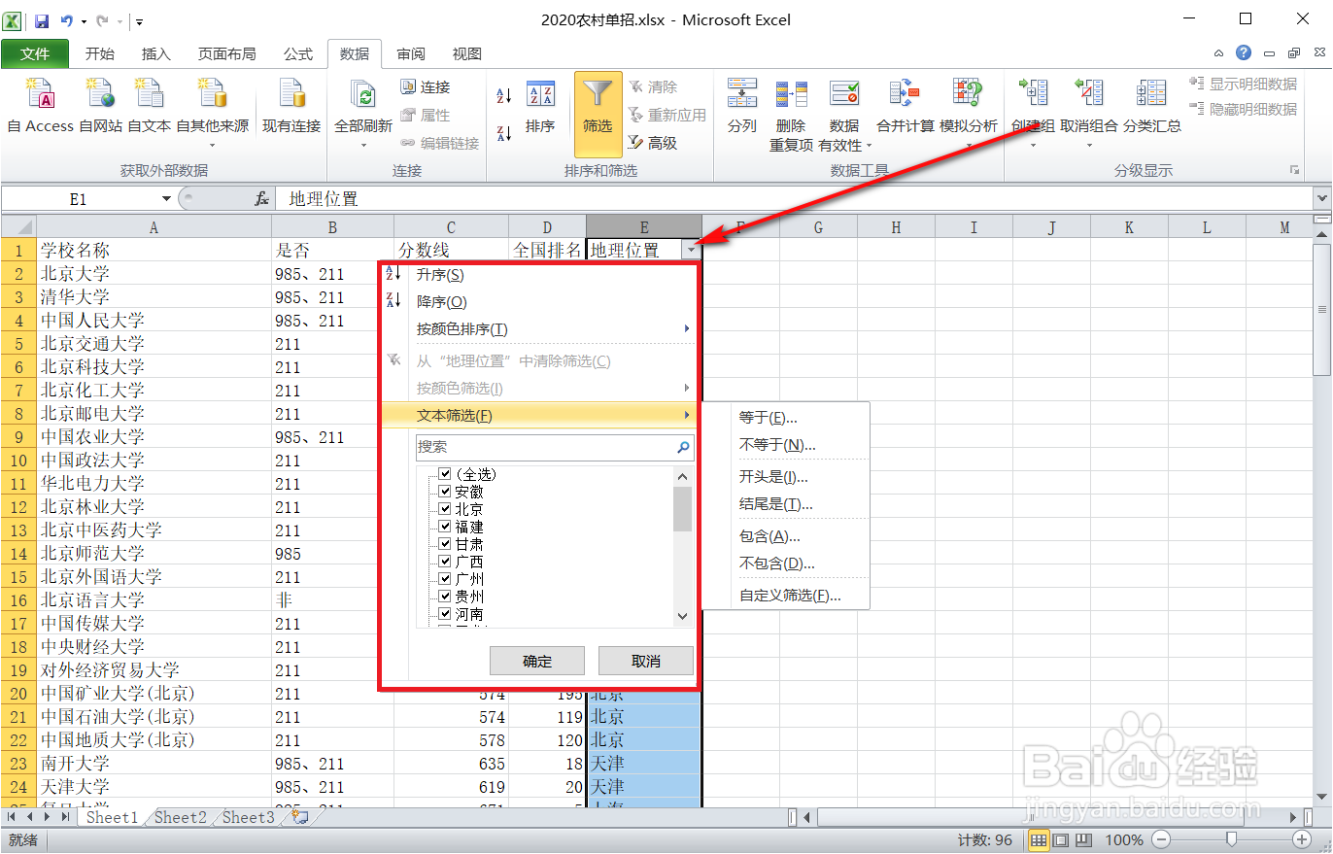Toggle the 安徽 checkbox off

pyautogui.click(x=445, y=491)
